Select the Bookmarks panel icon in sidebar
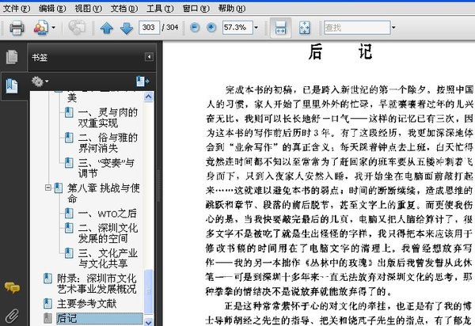The height and width of the screenshot is (326, 475). (12, 85)
